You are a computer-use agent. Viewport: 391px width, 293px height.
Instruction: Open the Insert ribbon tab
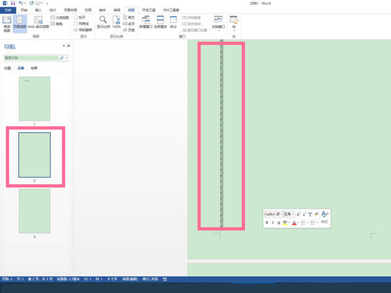38,10
